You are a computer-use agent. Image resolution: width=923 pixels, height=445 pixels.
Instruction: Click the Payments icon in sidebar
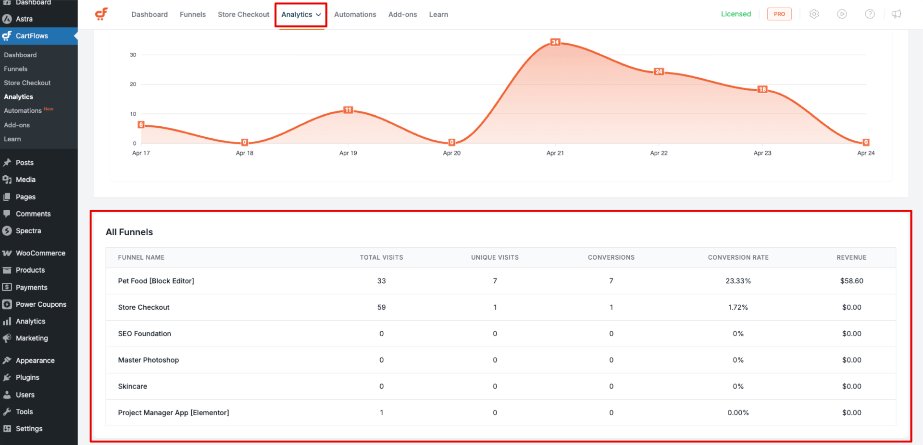pyautogui.click(x=7, y=287)
